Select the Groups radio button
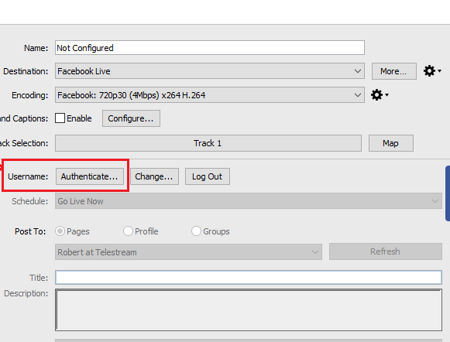Screen dimensions: 450x342 196,231
